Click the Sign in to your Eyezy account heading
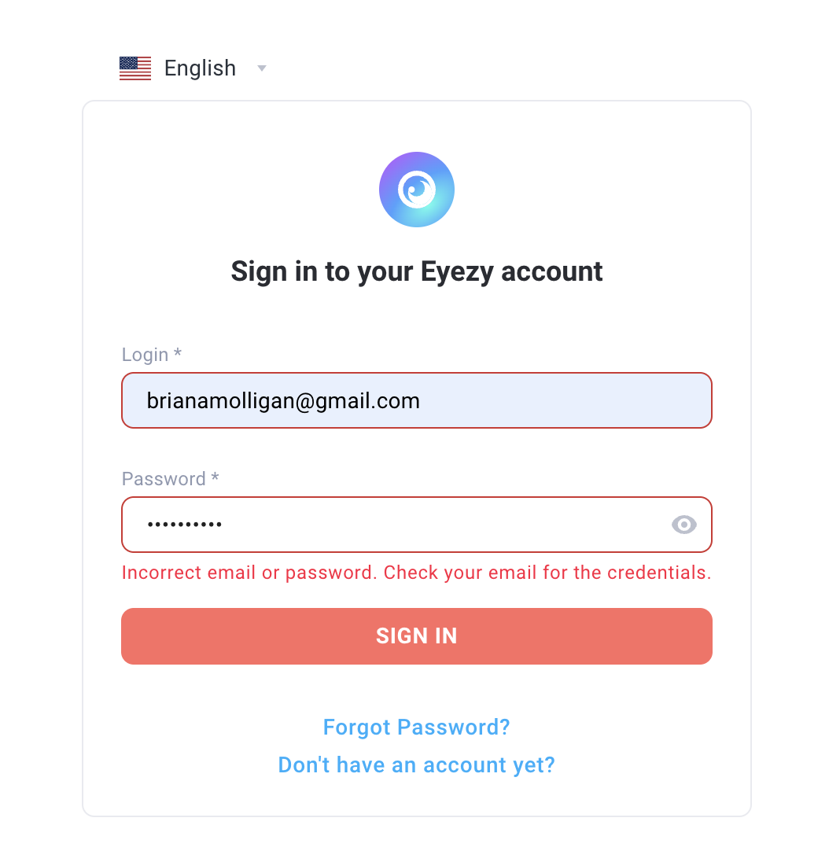The image size is (840, 862). point(417,271)
